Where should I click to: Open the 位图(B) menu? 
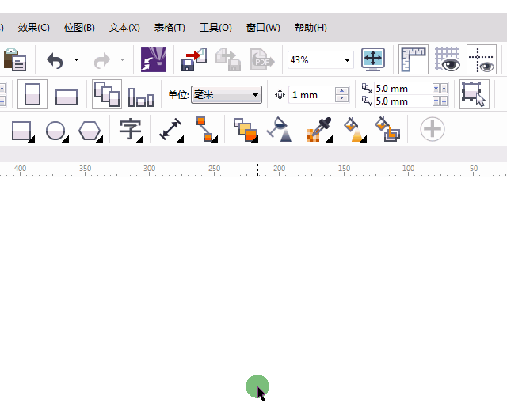pyautogui.click(x=79, y=28)
